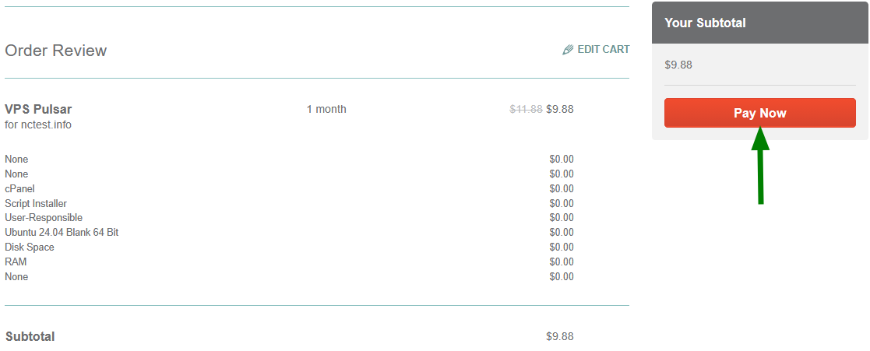Click the bottom subtotal $9.88 amount
The image size is (870, 351).
560,337
